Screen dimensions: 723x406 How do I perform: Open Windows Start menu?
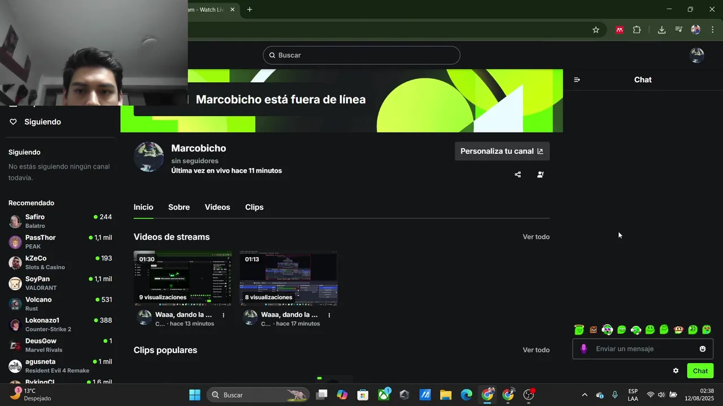tap(194, 395)
